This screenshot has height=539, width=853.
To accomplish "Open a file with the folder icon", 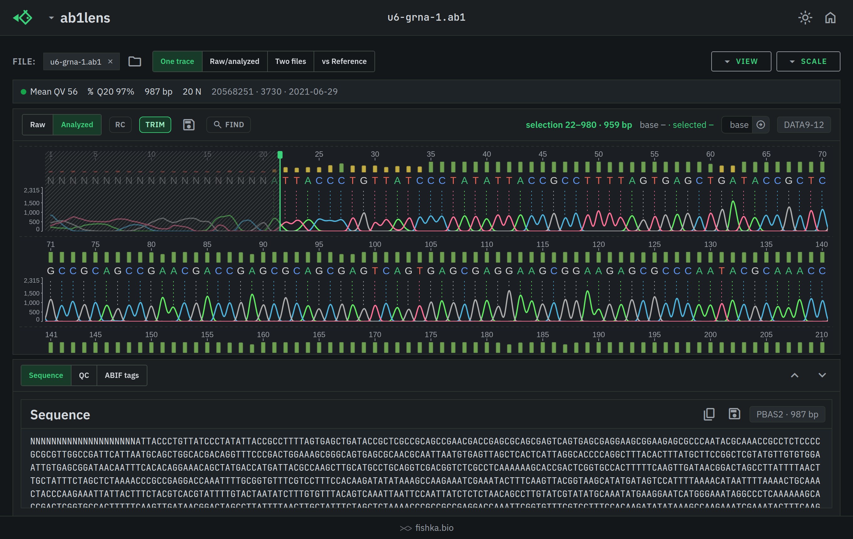I will pyautogui.click(x=135, y=62).
